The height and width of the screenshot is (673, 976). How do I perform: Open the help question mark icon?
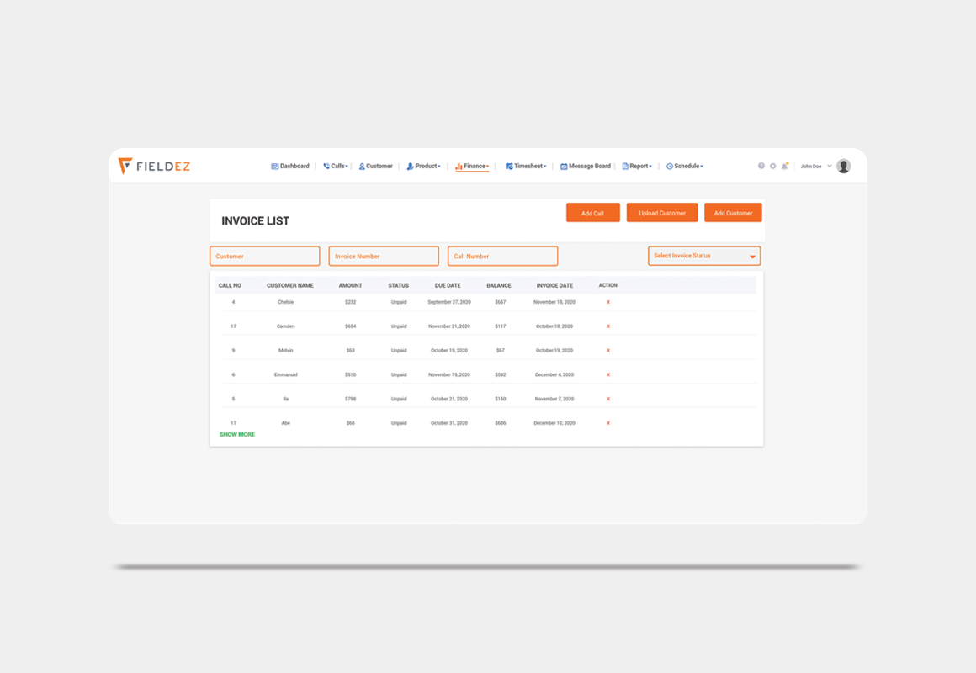coord(761,167)
